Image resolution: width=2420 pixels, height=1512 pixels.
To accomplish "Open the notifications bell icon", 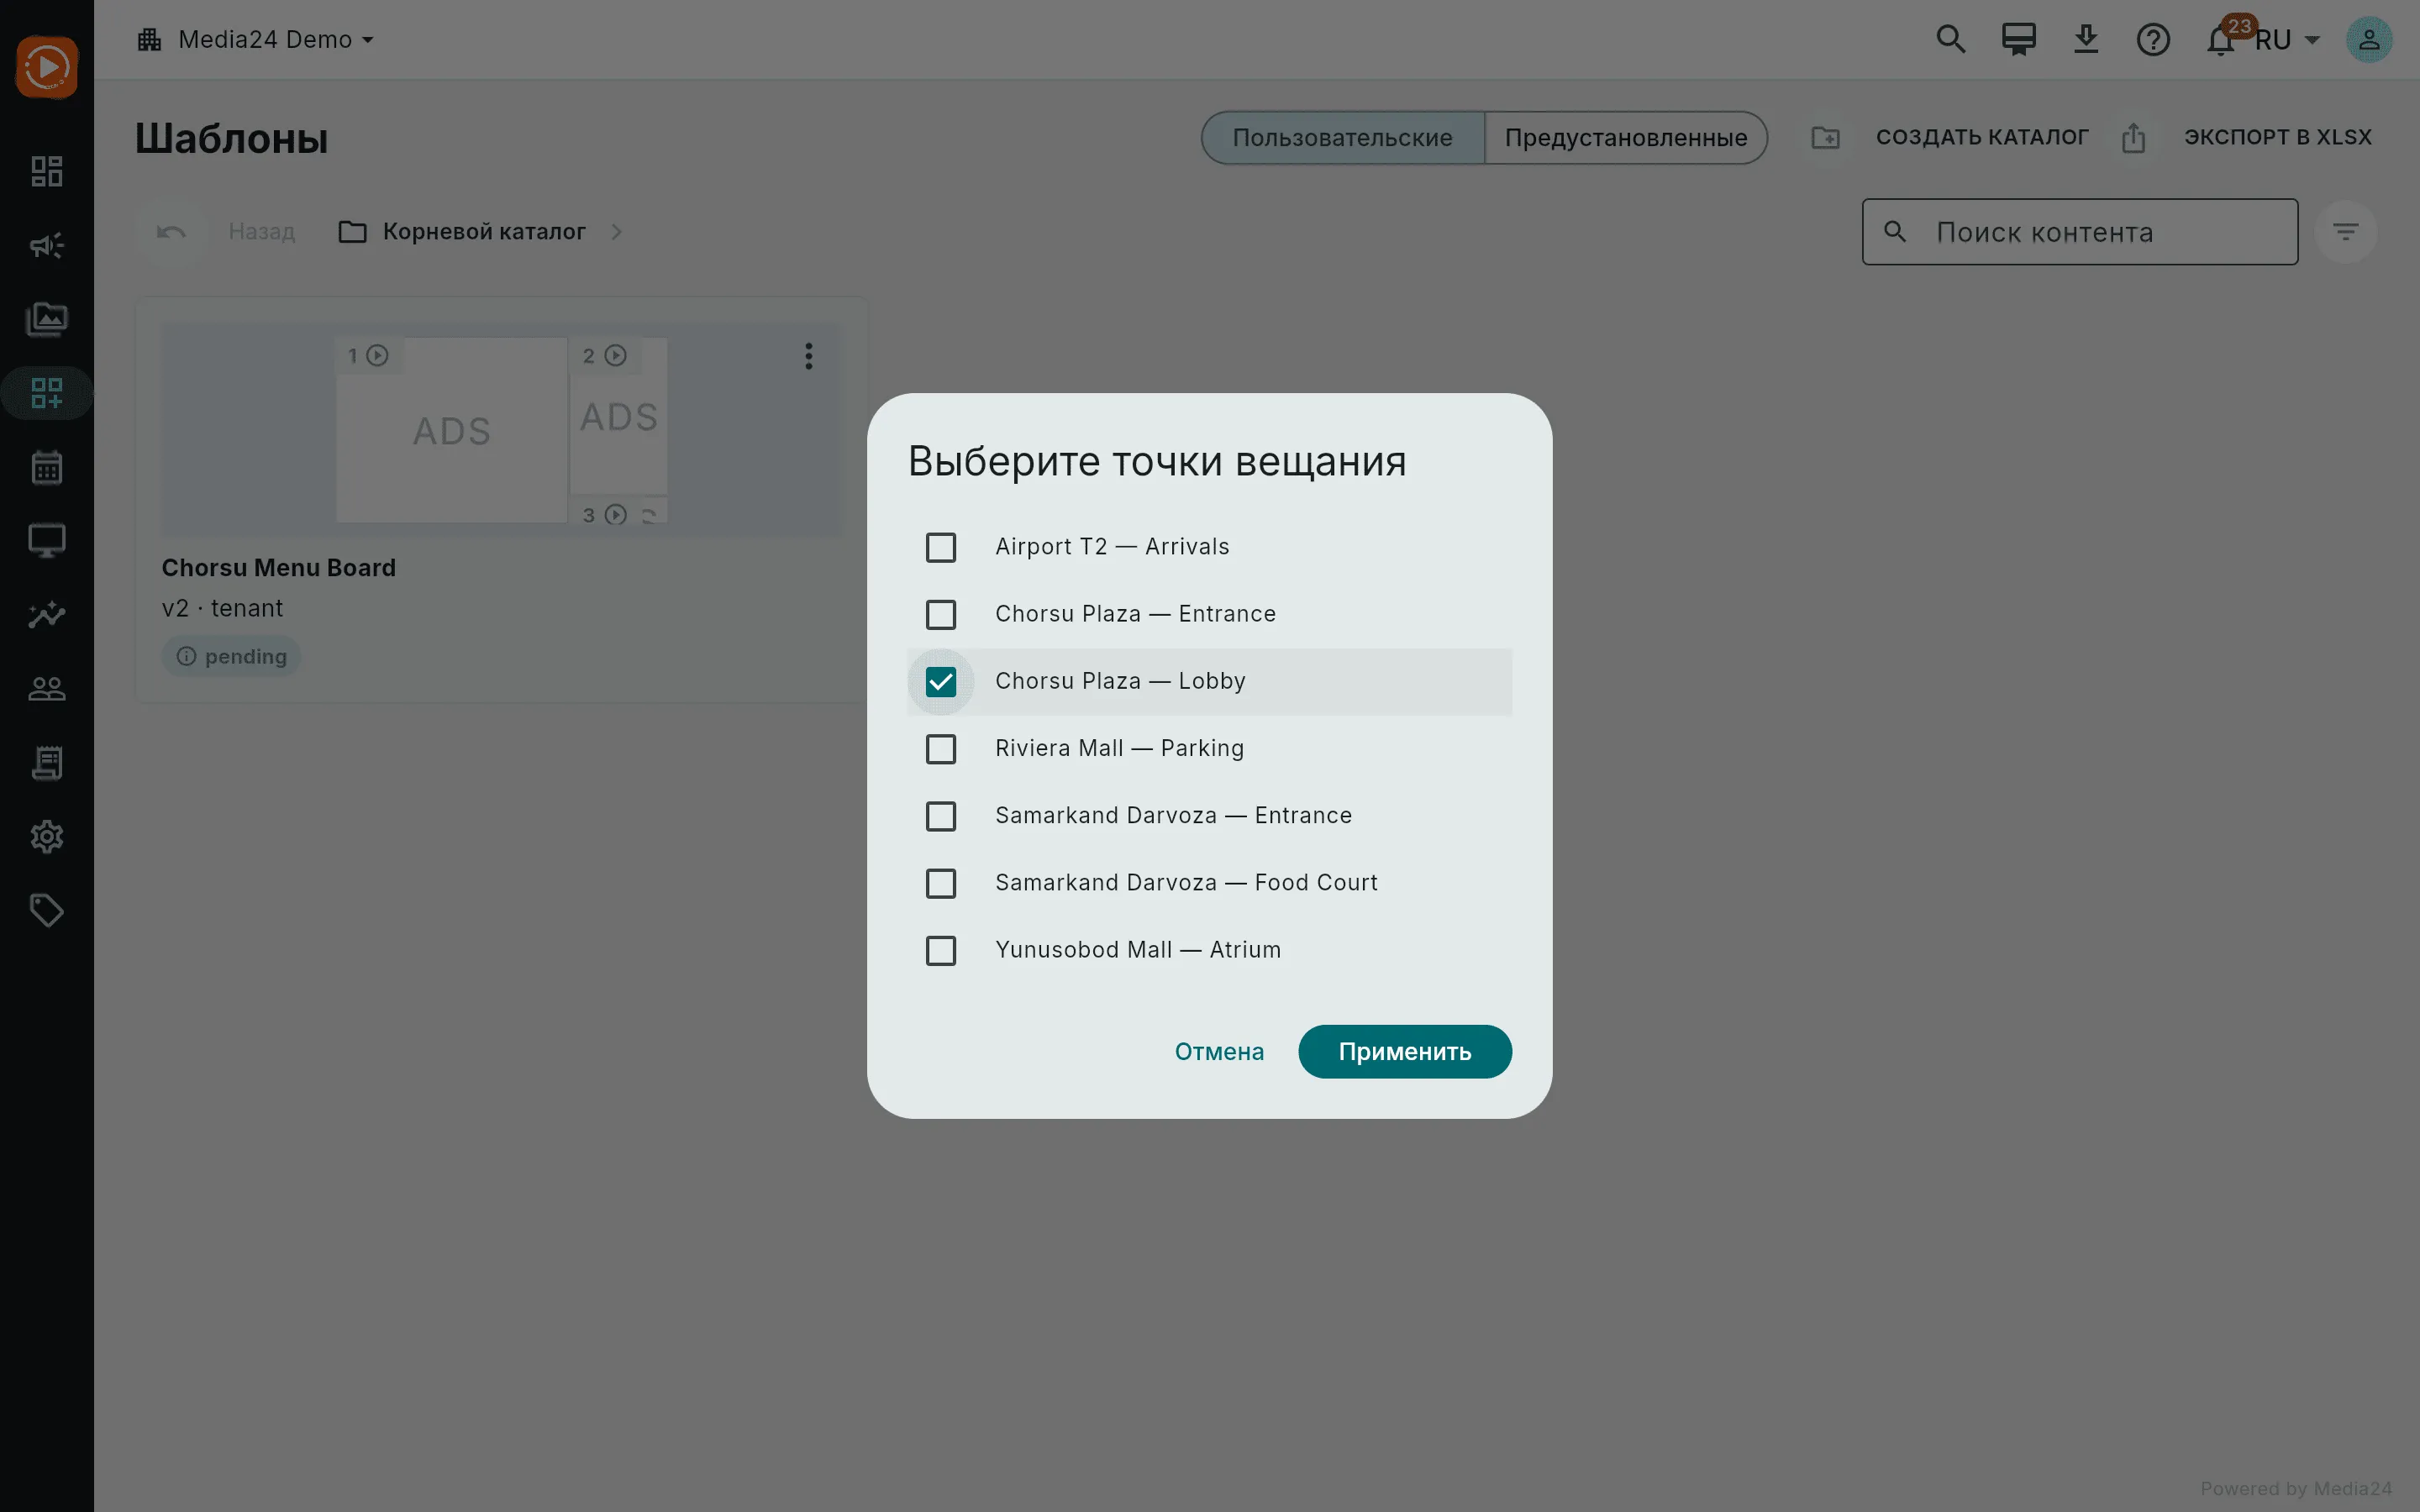I will (x=2220, y=40).
